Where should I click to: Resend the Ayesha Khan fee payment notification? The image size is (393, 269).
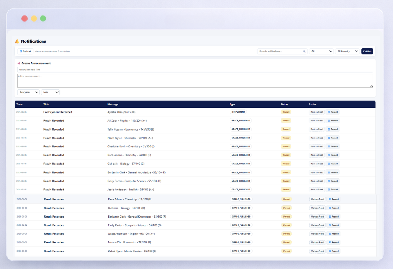[333, 112]
